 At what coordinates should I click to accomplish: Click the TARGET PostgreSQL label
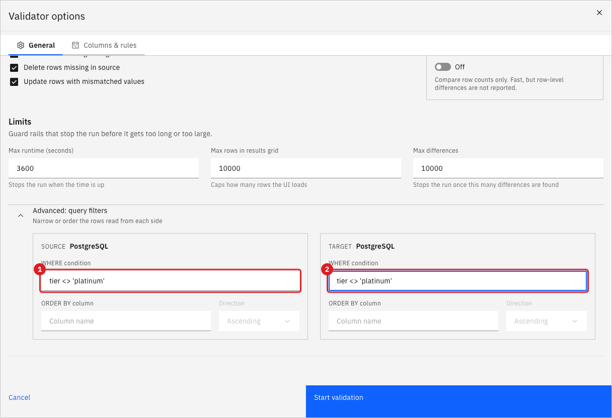point(361,247)
